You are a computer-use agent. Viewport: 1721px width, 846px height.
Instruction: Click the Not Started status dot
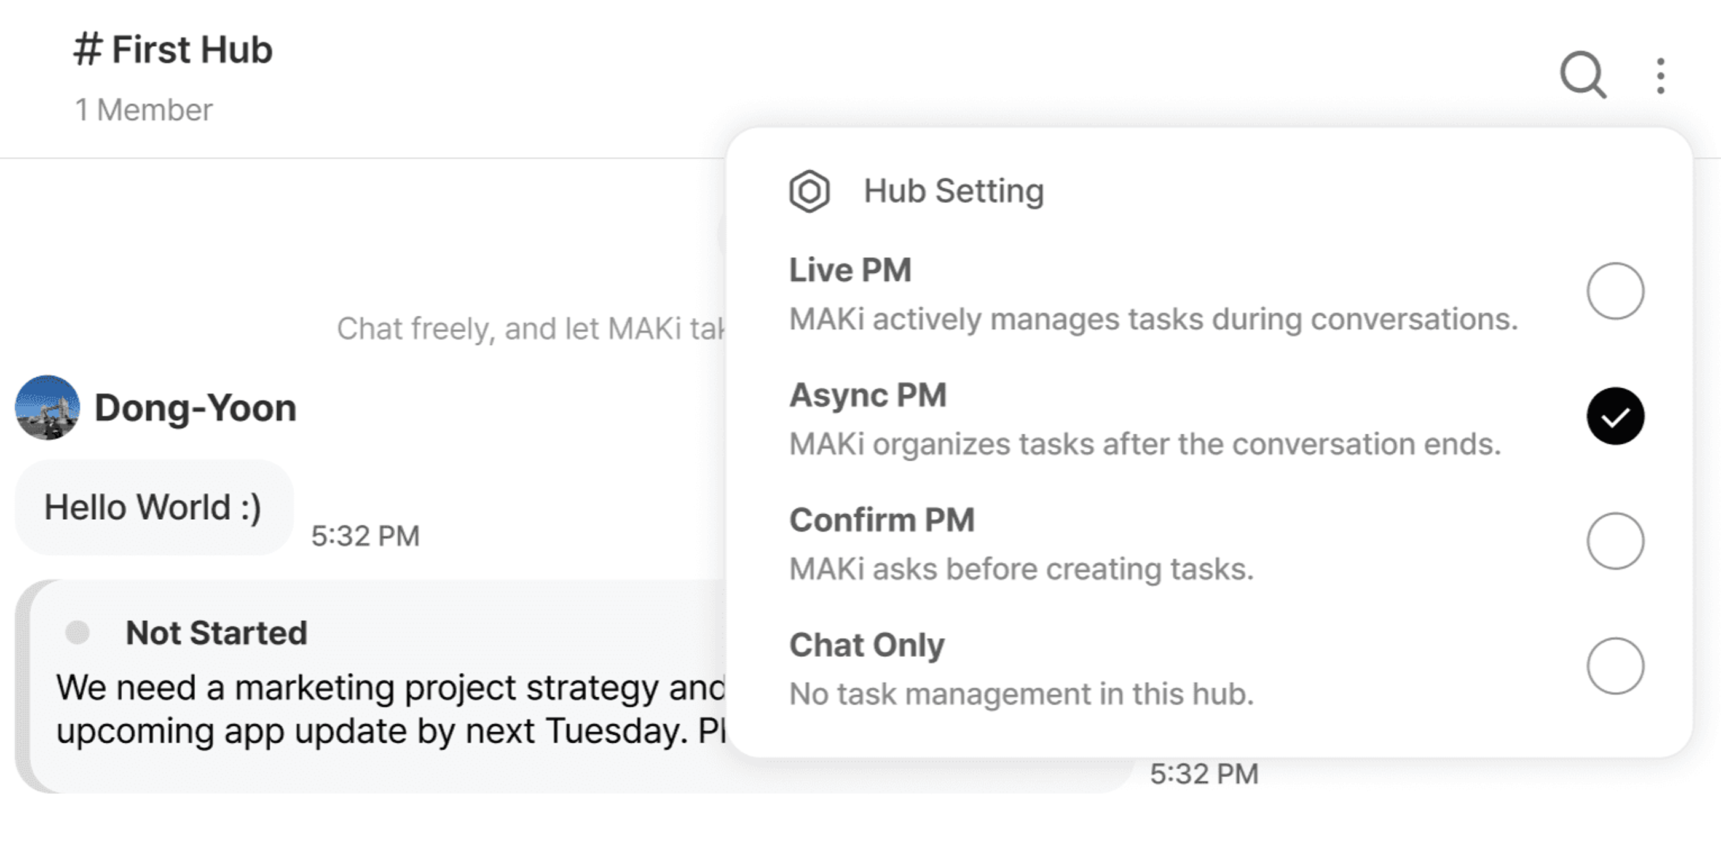[77, 632]
